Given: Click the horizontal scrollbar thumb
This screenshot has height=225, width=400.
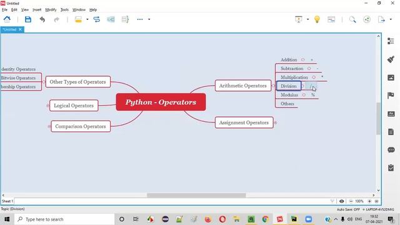Looking at the screenshot, I should pos(196,195).
